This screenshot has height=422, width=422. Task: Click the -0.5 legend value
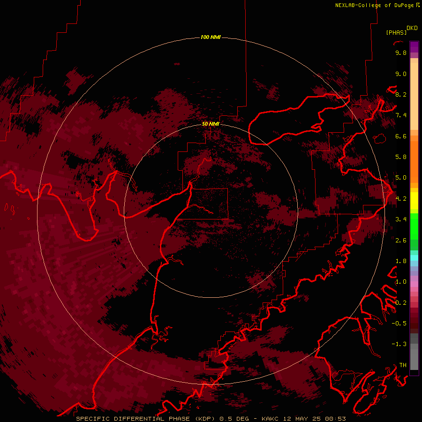[x=399, y=324]
